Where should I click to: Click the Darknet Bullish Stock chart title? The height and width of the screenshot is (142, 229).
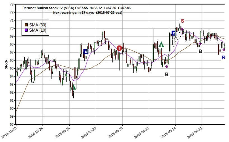(76, 8)
